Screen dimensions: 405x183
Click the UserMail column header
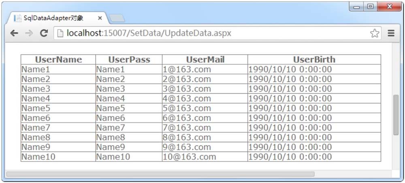[x=205, y=59]
